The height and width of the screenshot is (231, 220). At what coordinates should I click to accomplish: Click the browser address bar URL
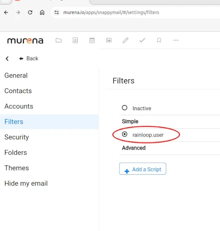coord(111,12)
